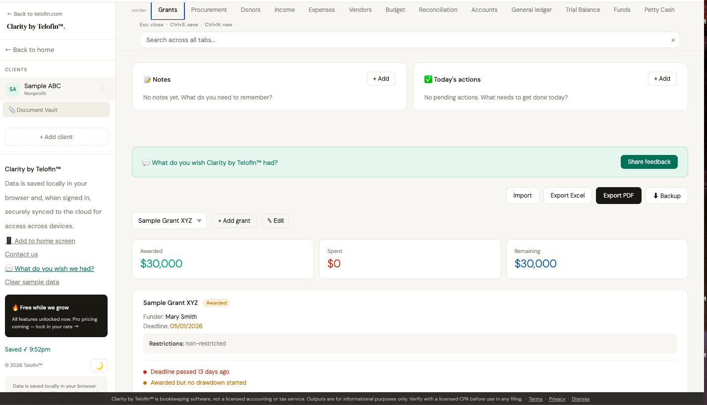Click the Clarity by Telofin logo text
Screen dimensions: 707x405
36,27
